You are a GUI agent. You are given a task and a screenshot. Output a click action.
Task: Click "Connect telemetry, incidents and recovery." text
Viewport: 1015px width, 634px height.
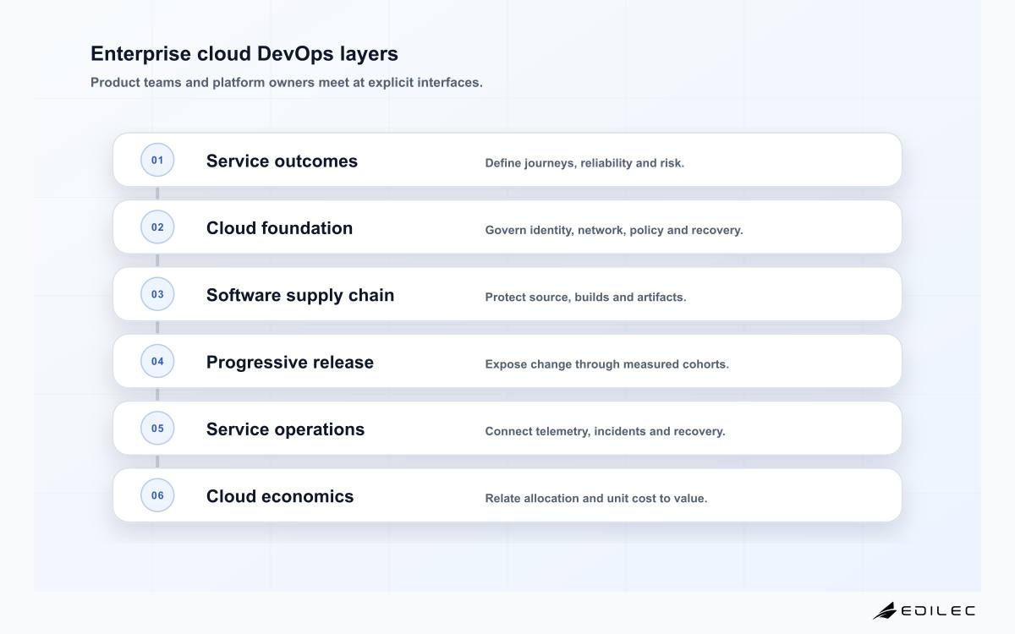click(605, 431)
